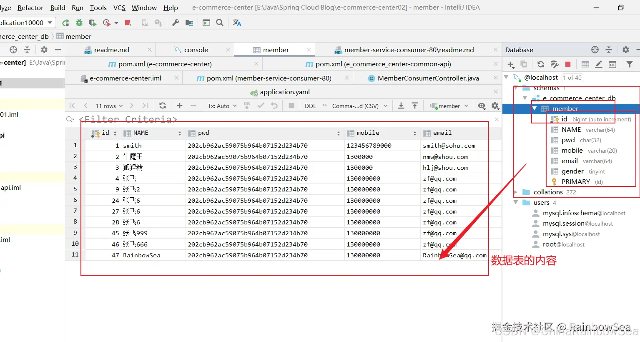Collapse the @localhost data source node
This screenshot has height=342, width=640.
(507, 77)
